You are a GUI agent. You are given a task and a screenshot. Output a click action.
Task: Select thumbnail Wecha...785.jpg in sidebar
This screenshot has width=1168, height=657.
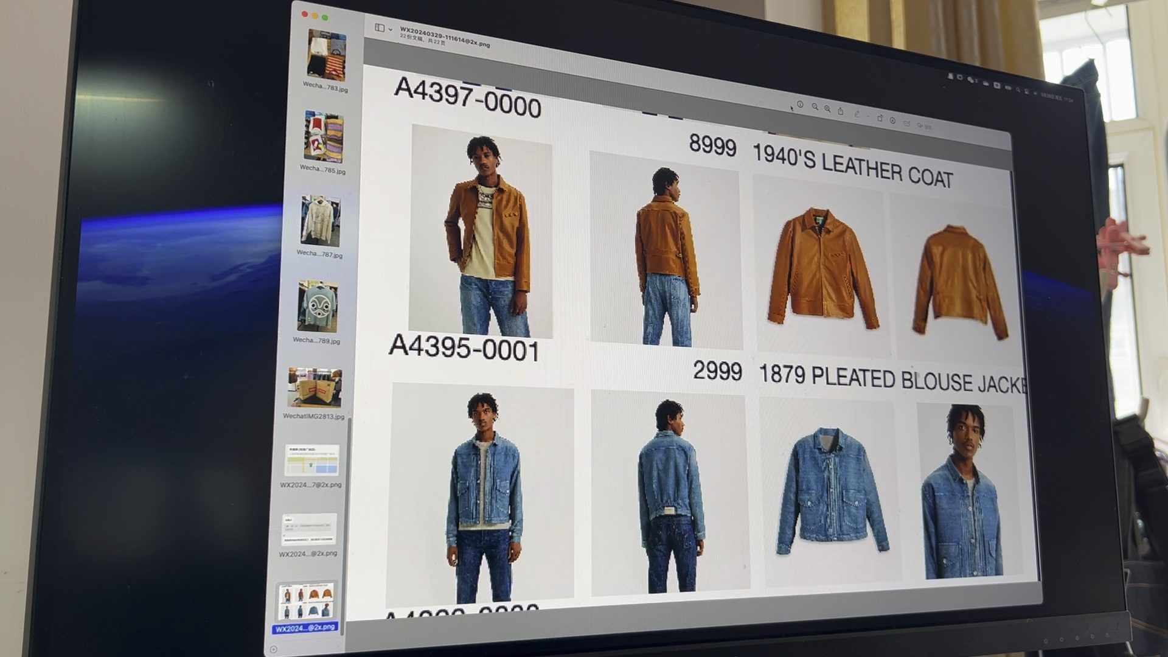click(324, 136)
